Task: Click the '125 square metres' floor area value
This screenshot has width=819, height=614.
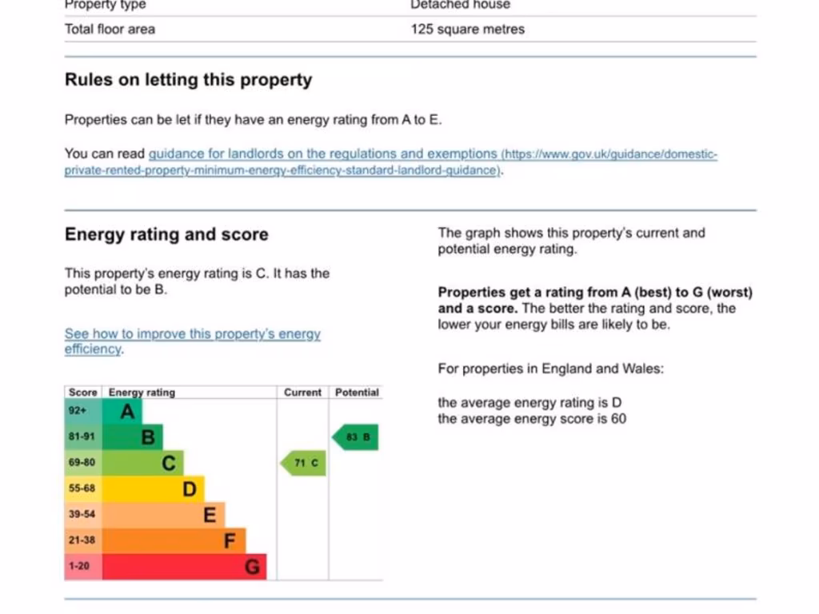Action: pyautogui.click(x=468, y=30)
